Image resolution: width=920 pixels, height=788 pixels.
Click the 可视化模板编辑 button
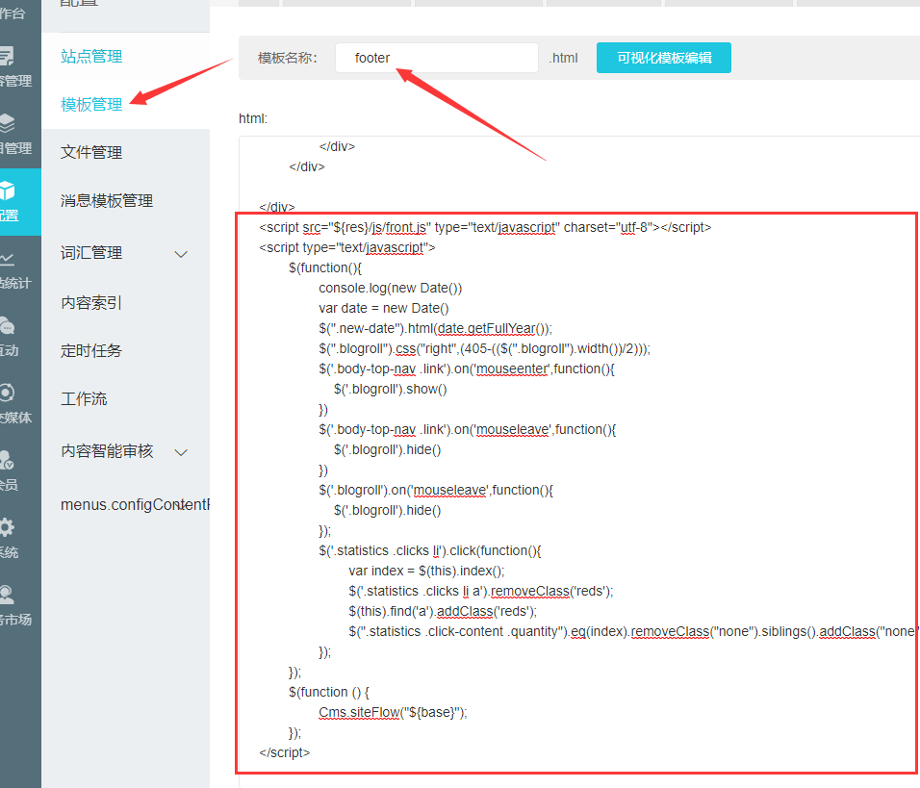664,58
